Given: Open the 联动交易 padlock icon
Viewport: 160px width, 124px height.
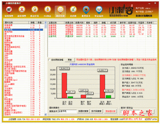Looking at the screenshot, I should (35, 11).
